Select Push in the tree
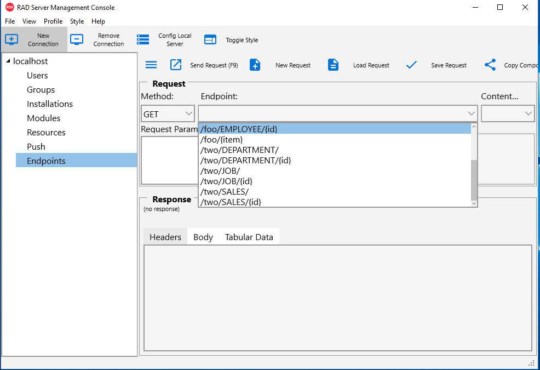The image size is (540, 370). point(36,146)
